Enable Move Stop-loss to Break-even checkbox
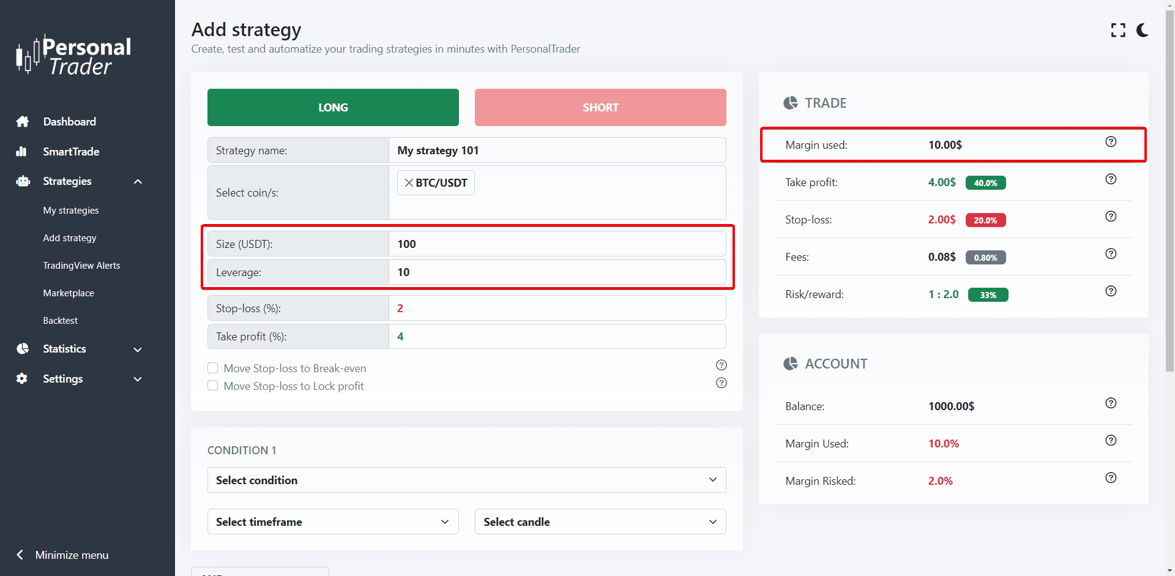Viewport: 1175px width, 576px height. pyautogui.click(x=213, y=368)
